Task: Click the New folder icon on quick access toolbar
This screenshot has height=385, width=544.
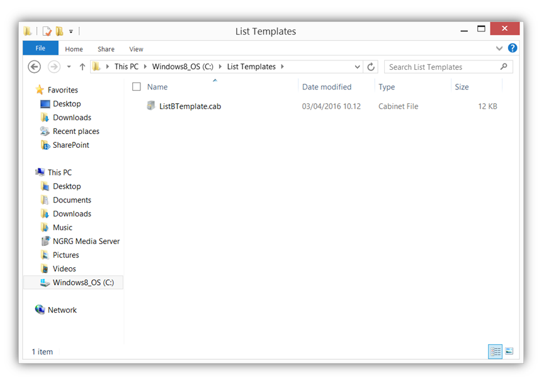Action: click(60, 30)
